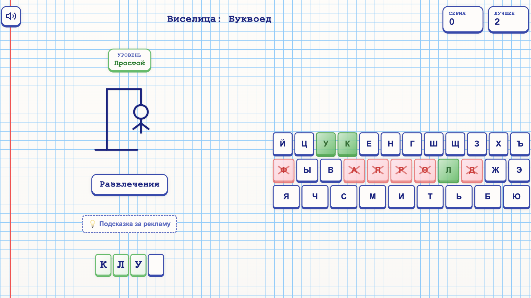This screenshot has height=298, width=531.
Task: Click the Развлечения category badge
Action: coord(129,184)
